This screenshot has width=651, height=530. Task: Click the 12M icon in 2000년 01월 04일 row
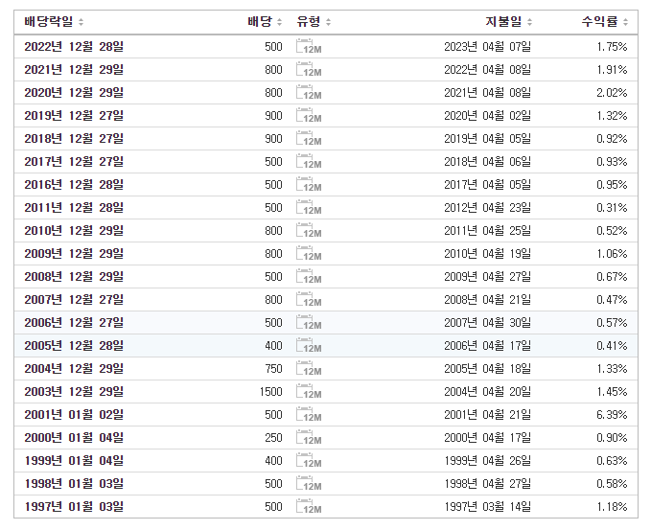pos(309,438)
